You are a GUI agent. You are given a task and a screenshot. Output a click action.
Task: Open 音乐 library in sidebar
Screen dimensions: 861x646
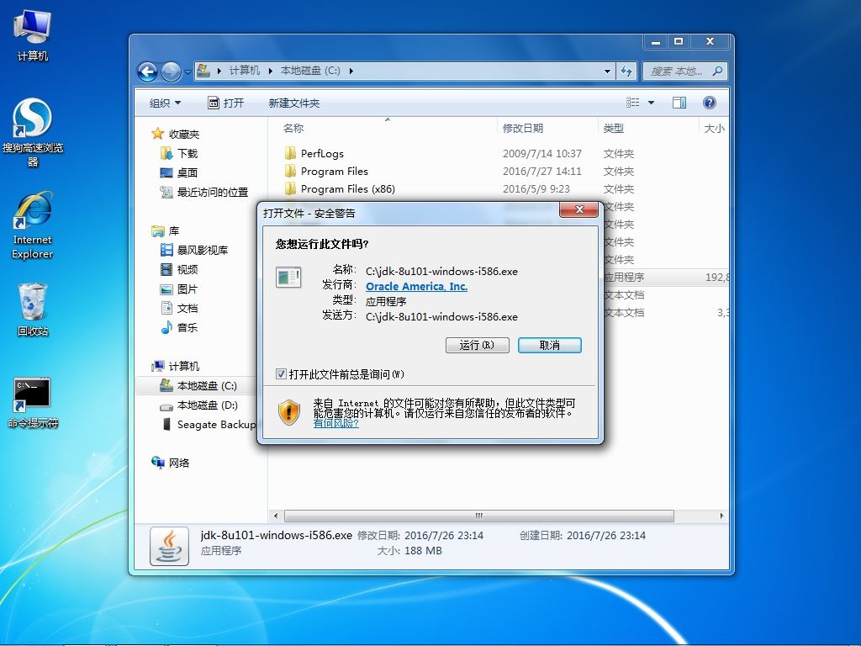(x=188, y=327)
